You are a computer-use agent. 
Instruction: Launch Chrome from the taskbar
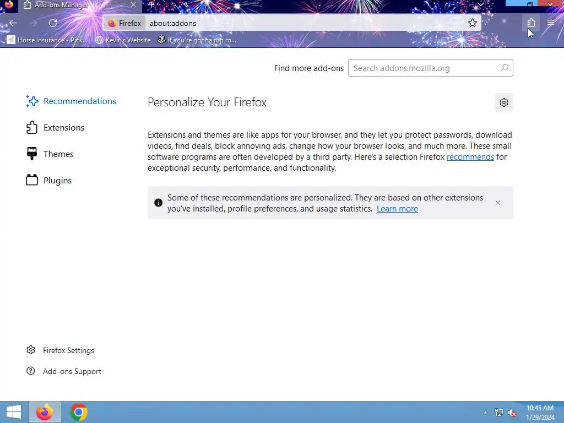(x=79, y=412)
